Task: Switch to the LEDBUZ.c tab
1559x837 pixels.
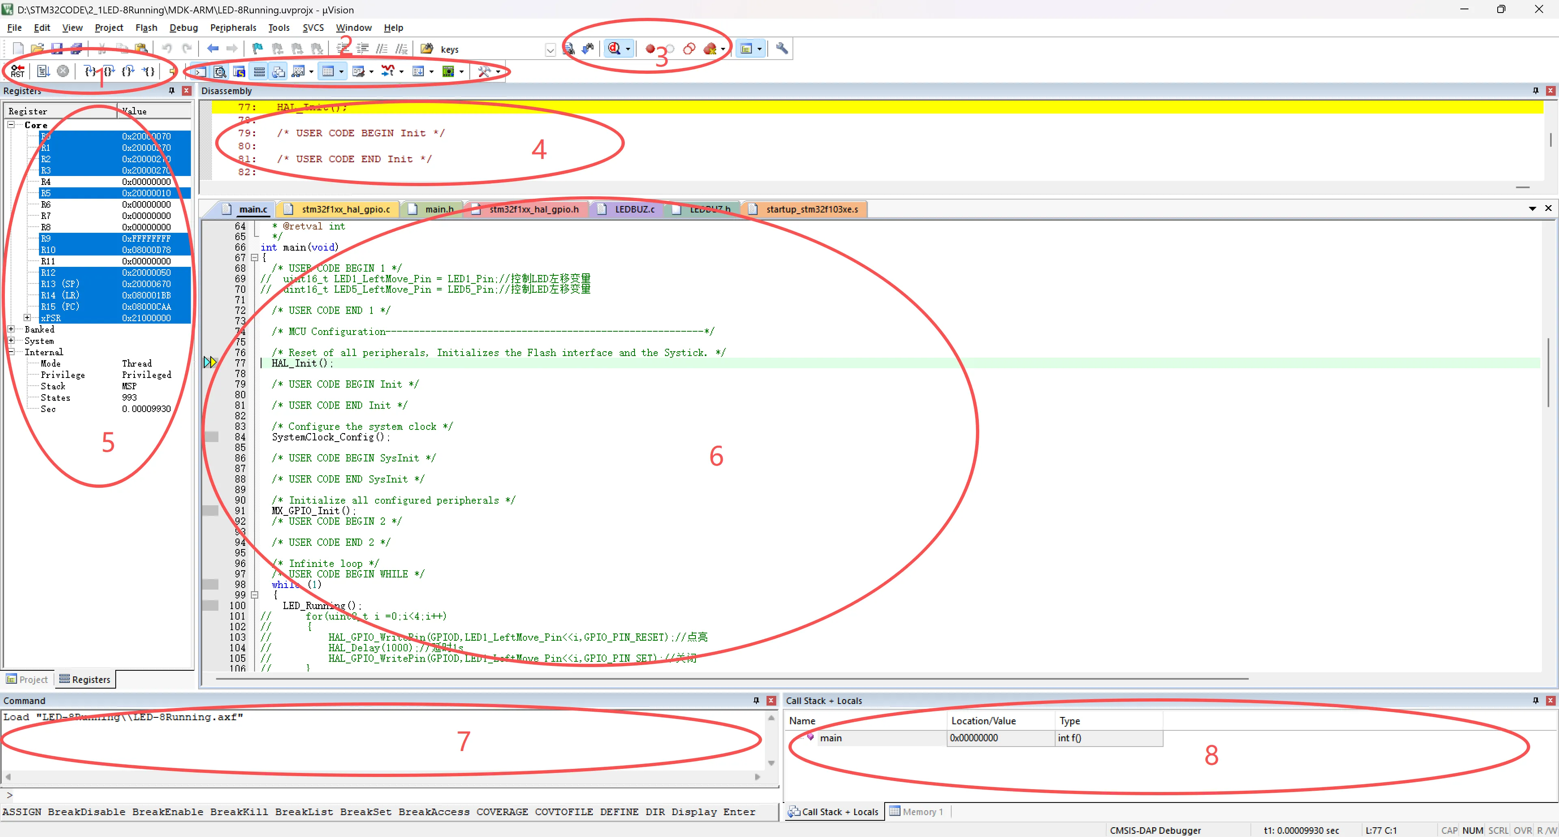Action: click(634, 209)
